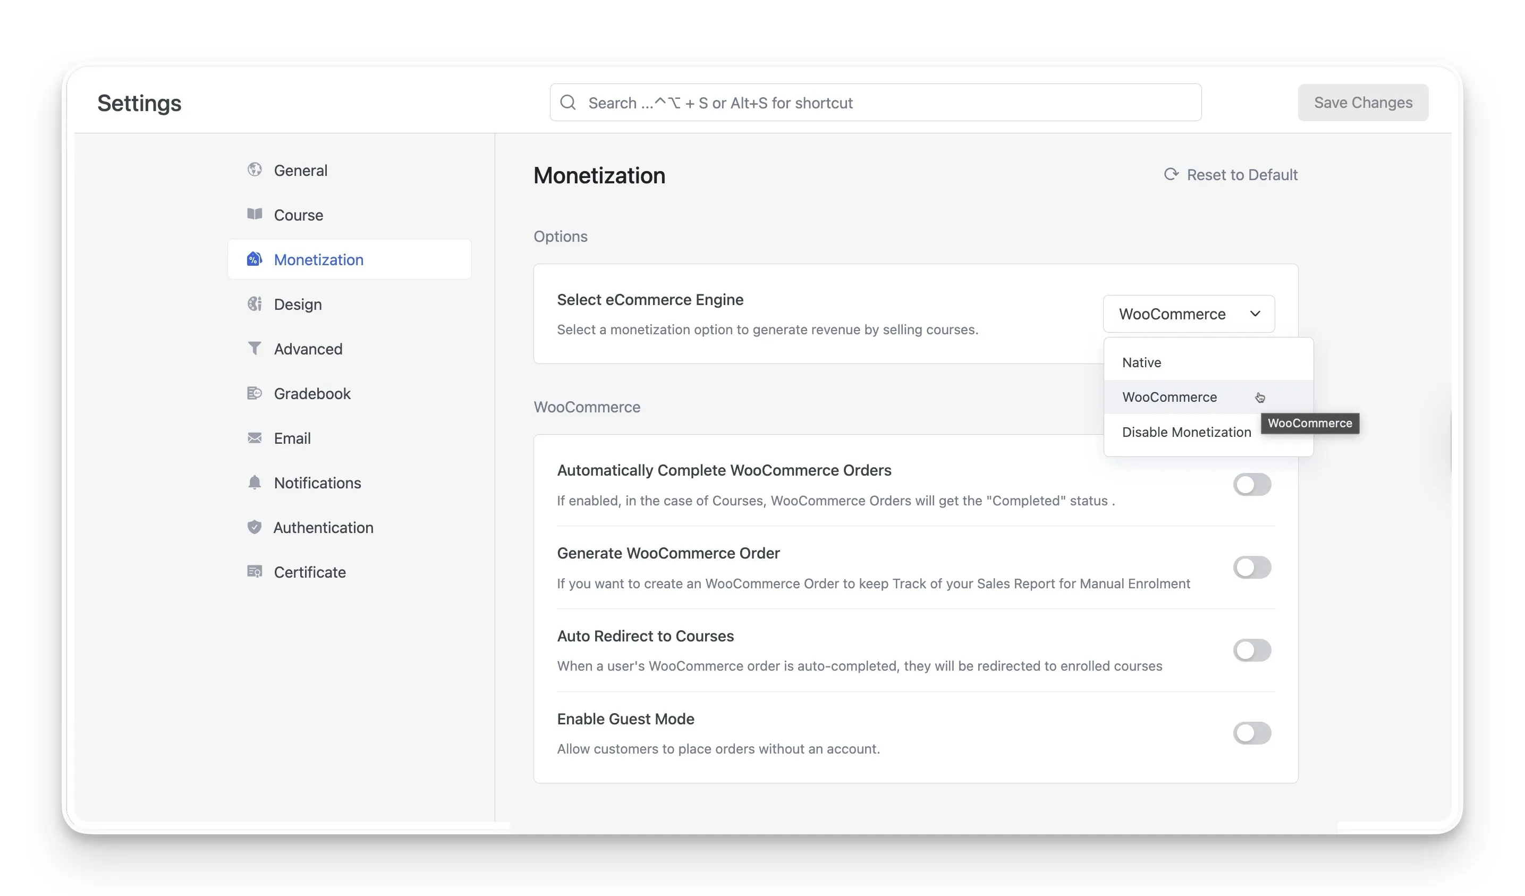Switch to Design settings
Viewport: 1525px width, 896px height.
(x=349, y=304)
